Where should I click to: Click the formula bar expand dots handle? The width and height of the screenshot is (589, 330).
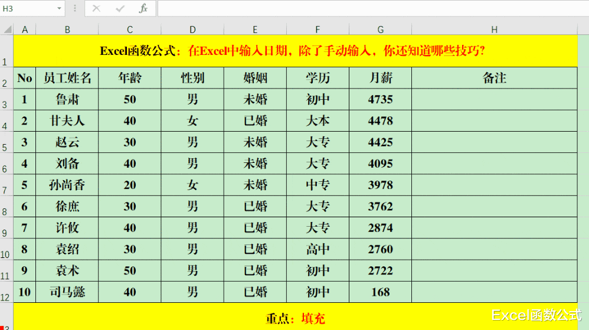(x=75, y=8)
